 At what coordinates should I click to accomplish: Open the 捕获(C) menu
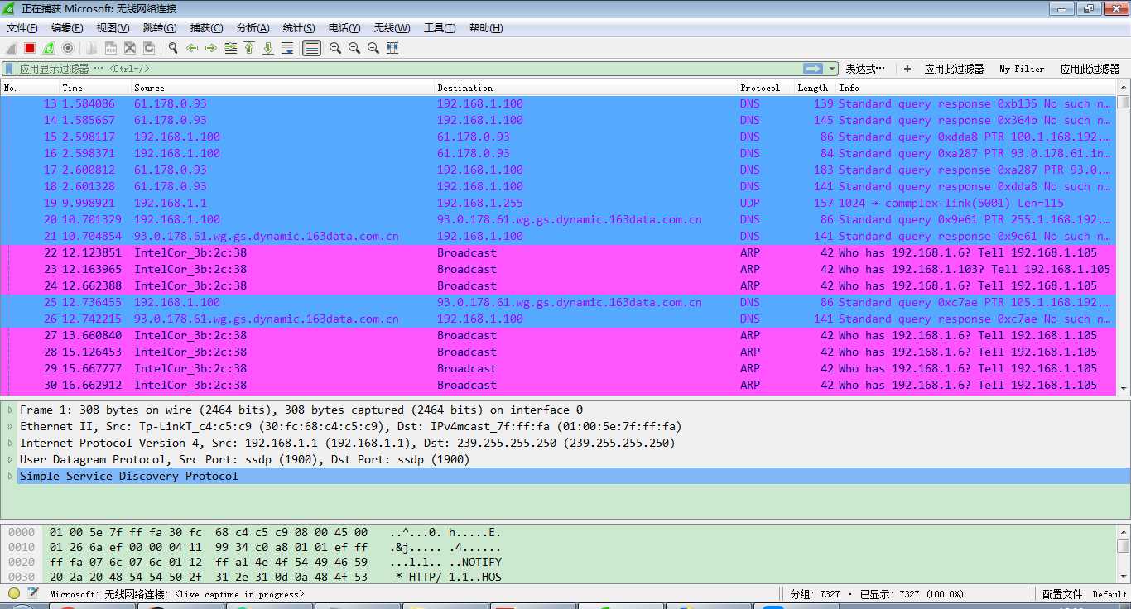[x=206, y=28]
